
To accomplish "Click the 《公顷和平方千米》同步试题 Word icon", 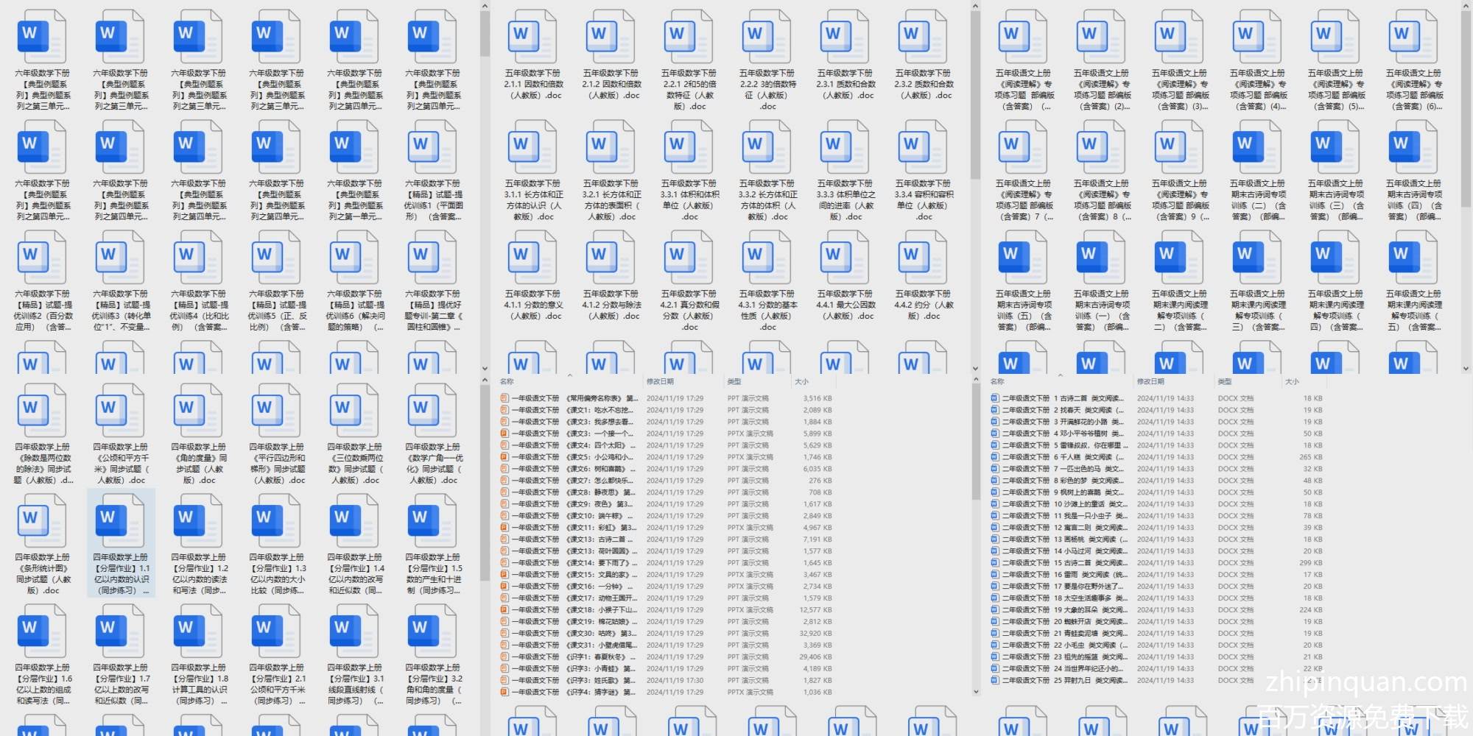I will pos(120,411).
